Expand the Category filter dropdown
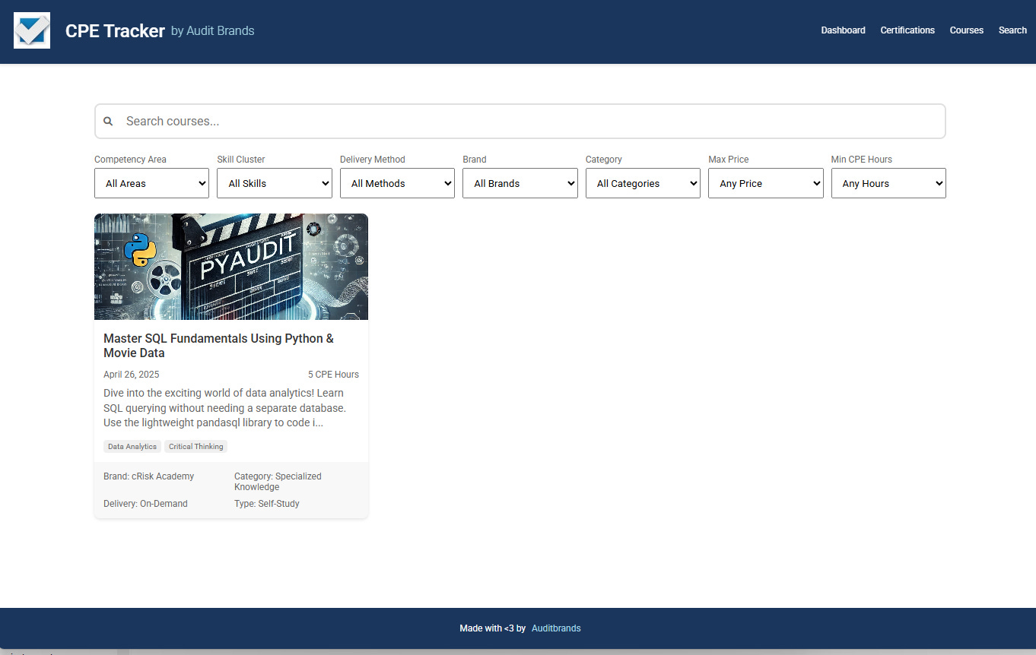Image resolution: width=1036 pixels, height=655 pixels. point(643,183)
